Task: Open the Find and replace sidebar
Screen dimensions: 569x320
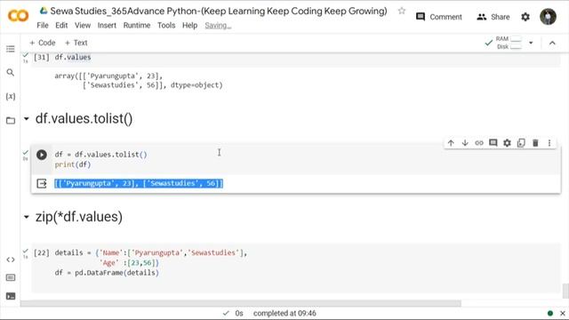Action: [x=11, y=73]
